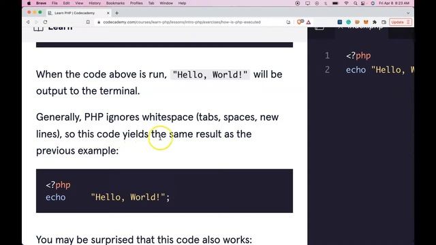
Task: Open a new browser tab
Action: (x=116, y=13)
